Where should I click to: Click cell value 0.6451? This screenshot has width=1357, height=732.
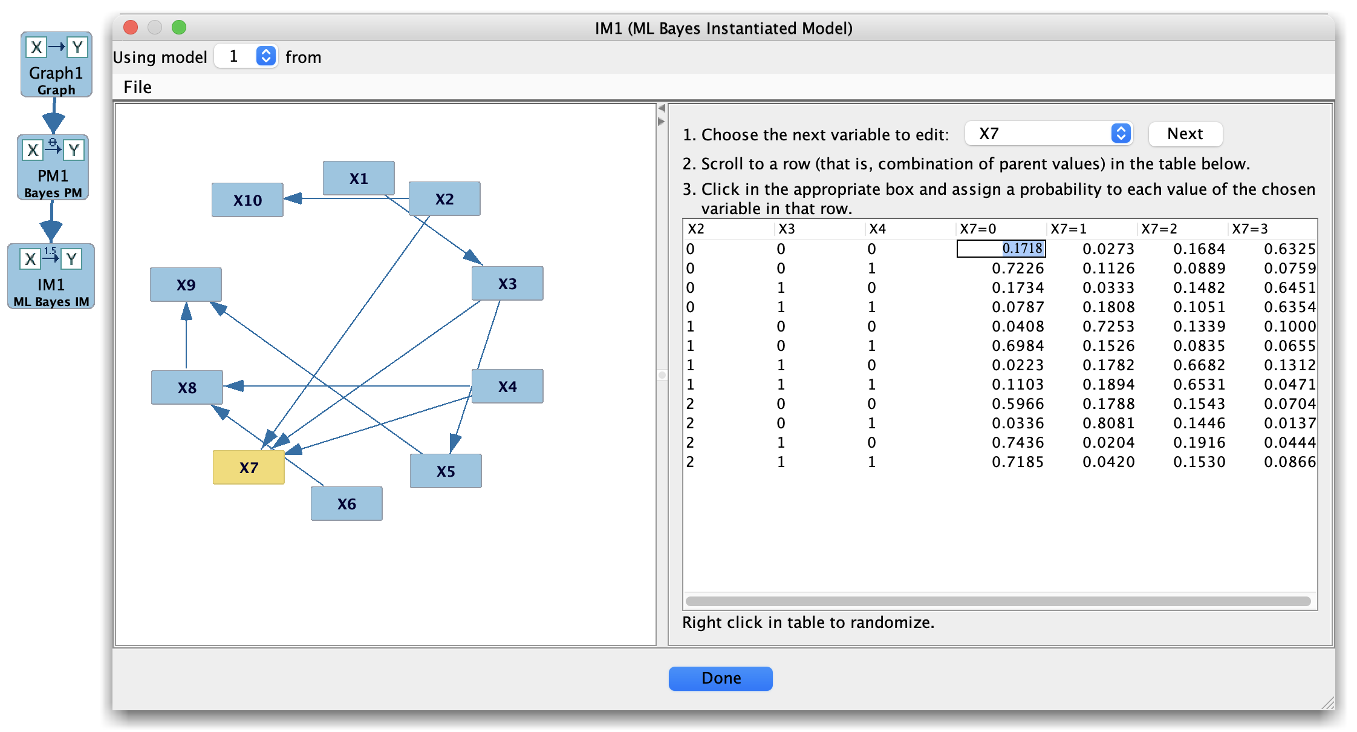point(1290,287)
